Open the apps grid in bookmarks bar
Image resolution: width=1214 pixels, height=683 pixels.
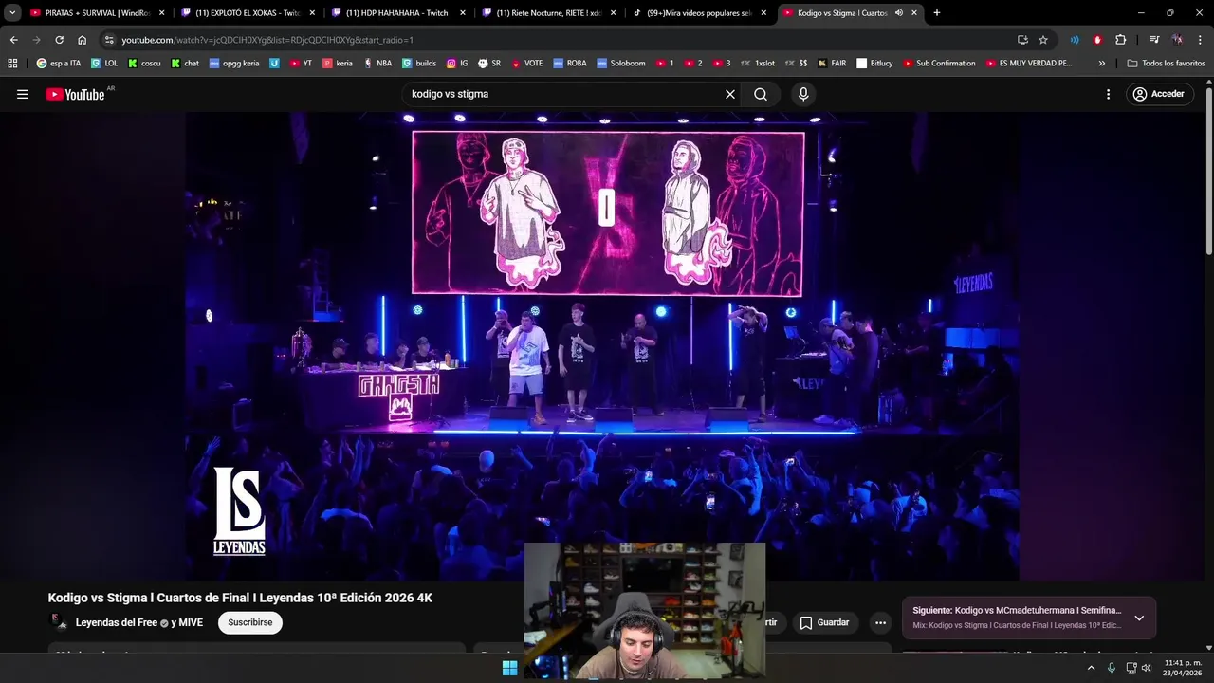[x=12, y=64]
